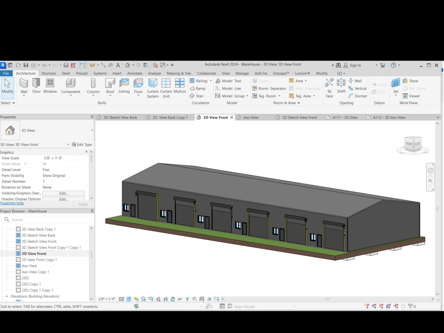Screen dimensions: 444x333
Task: Open the Architecture ribbon tab
Action: pos(25,73)
